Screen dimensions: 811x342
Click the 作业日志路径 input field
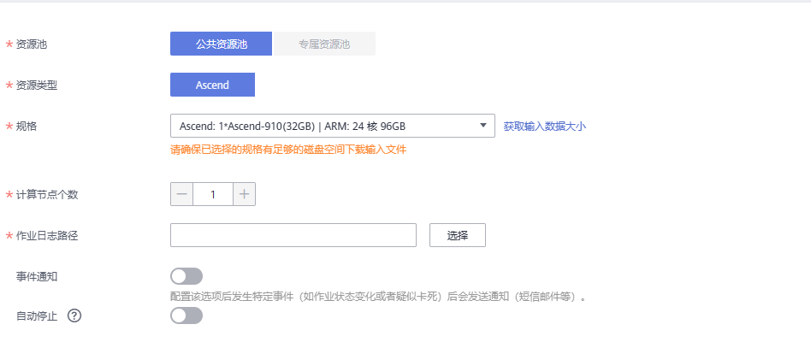293,235
